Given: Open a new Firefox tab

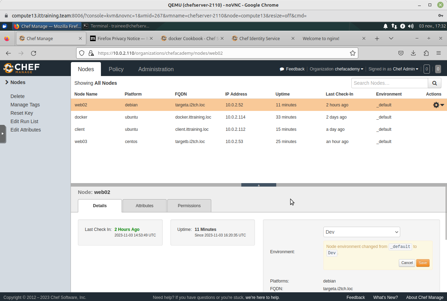Looking at the screenshot, I should [377, 38].
